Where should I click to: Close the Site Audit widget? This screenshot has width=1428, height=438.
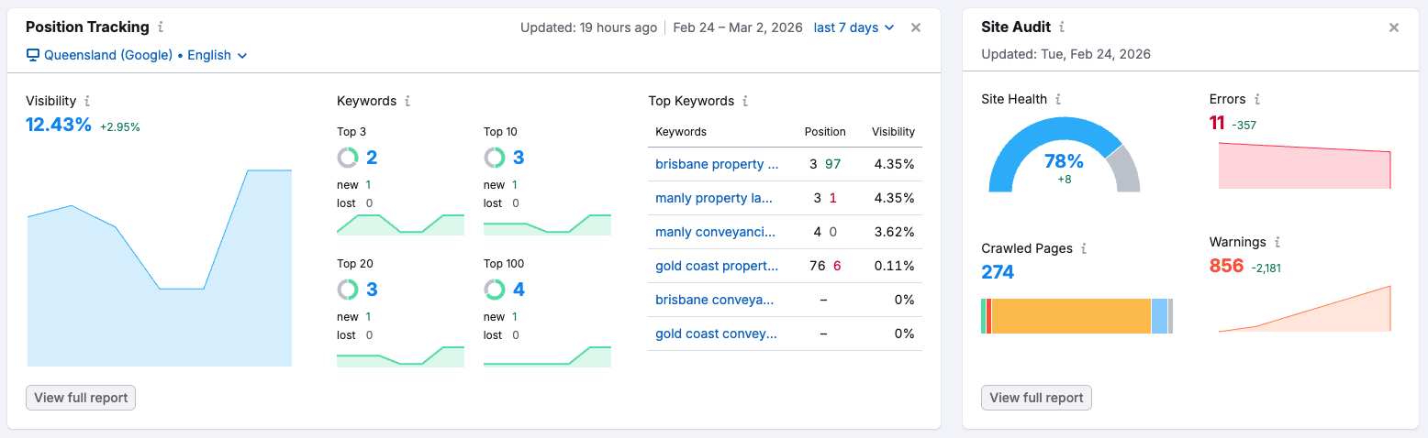point(1393,27)
